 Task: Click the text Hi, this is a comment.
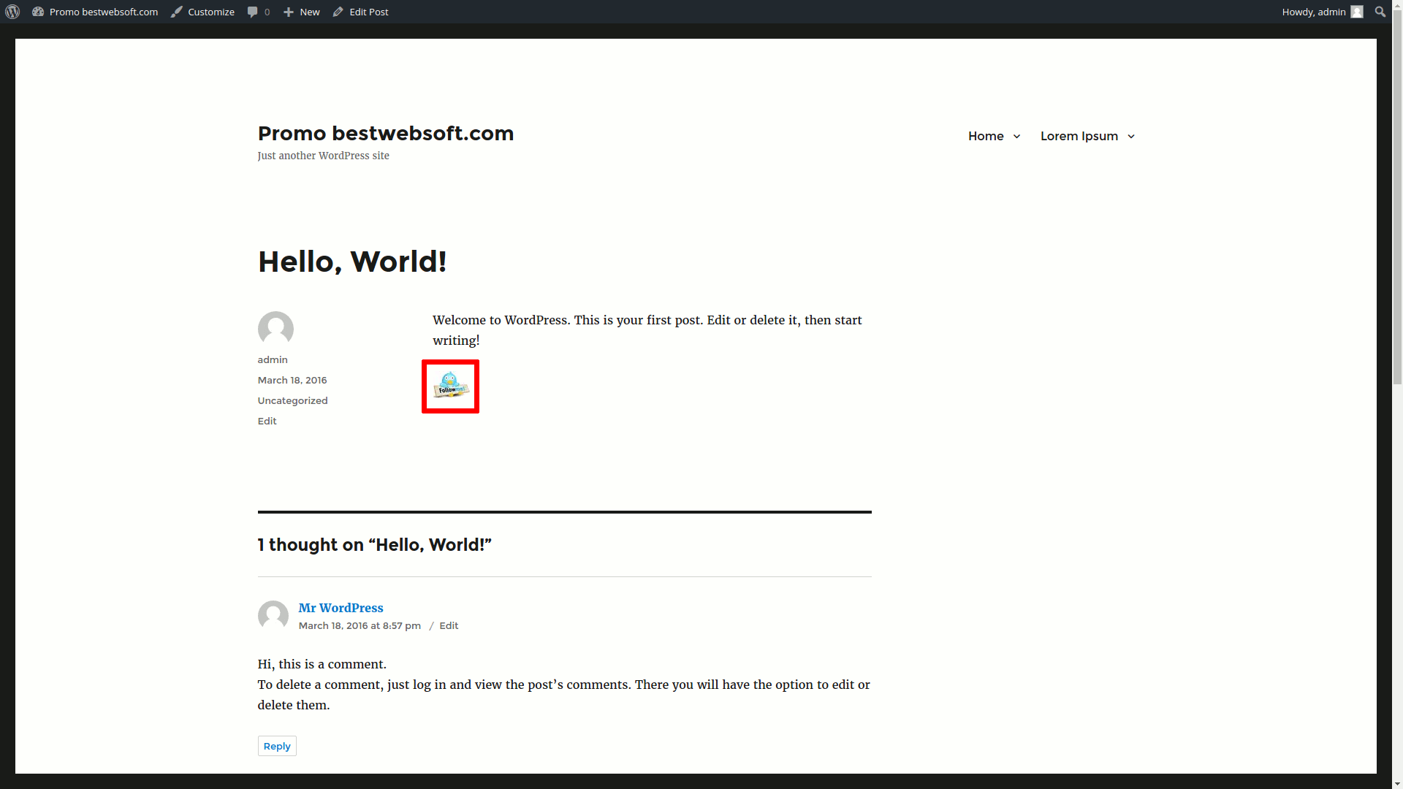coord(322,664)
